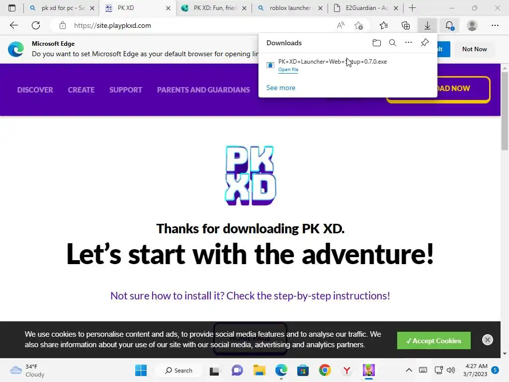Click the Open file link
Viewport: 509px width, 382px height.
(288, 70)
